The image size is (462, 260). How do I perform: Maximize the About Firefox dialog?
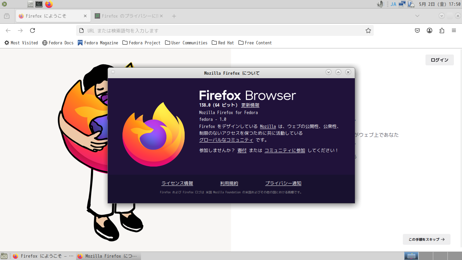tap(338, 72)
